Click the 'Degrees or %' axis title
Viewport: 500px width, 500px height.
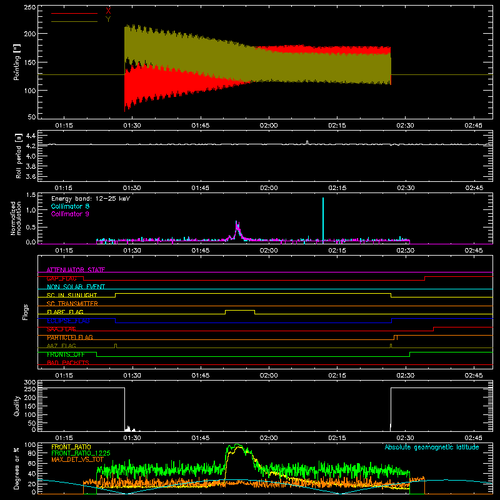[x=16, y=468]
